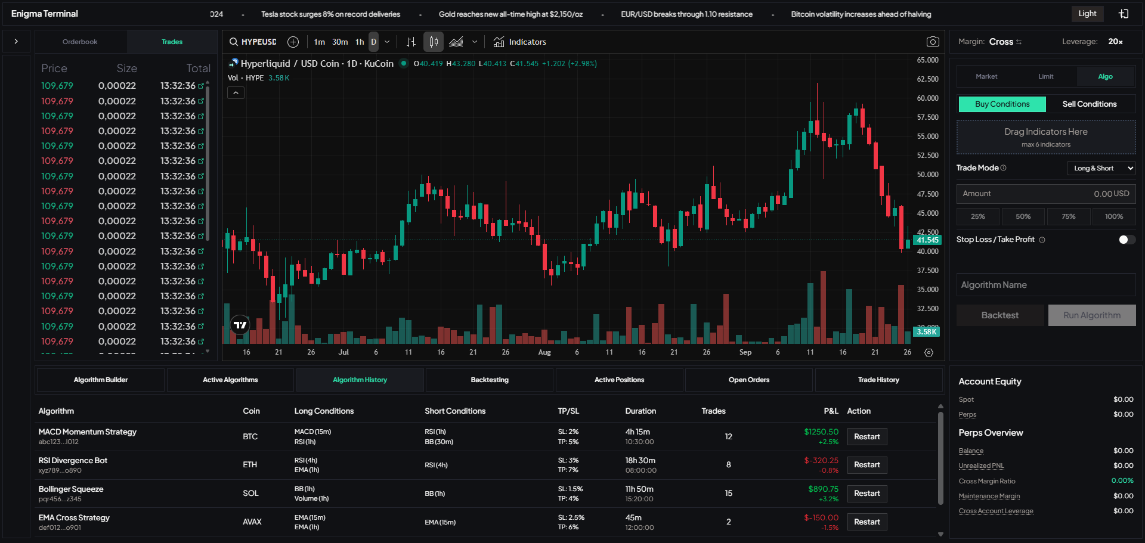Screen dimensions: 1145x543
Task: Expand the timeframe dropdown next to D
Action: pyautogui.click(x=386, y=42)
